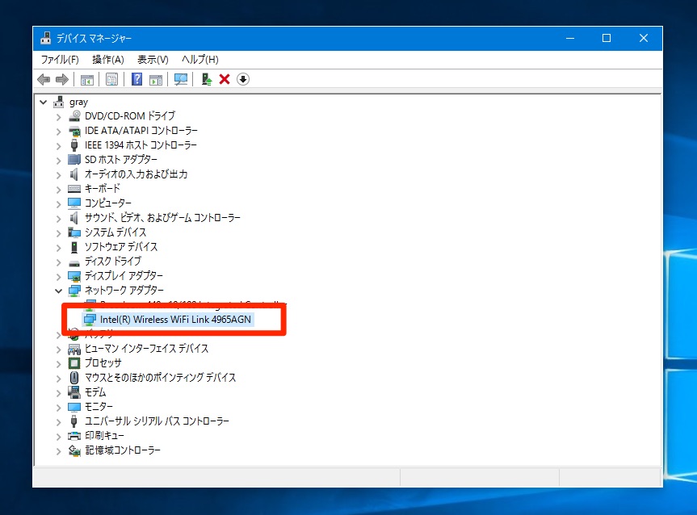Click the Forward arrow in the toolbar
697x515 pixels.
[61, 79]
